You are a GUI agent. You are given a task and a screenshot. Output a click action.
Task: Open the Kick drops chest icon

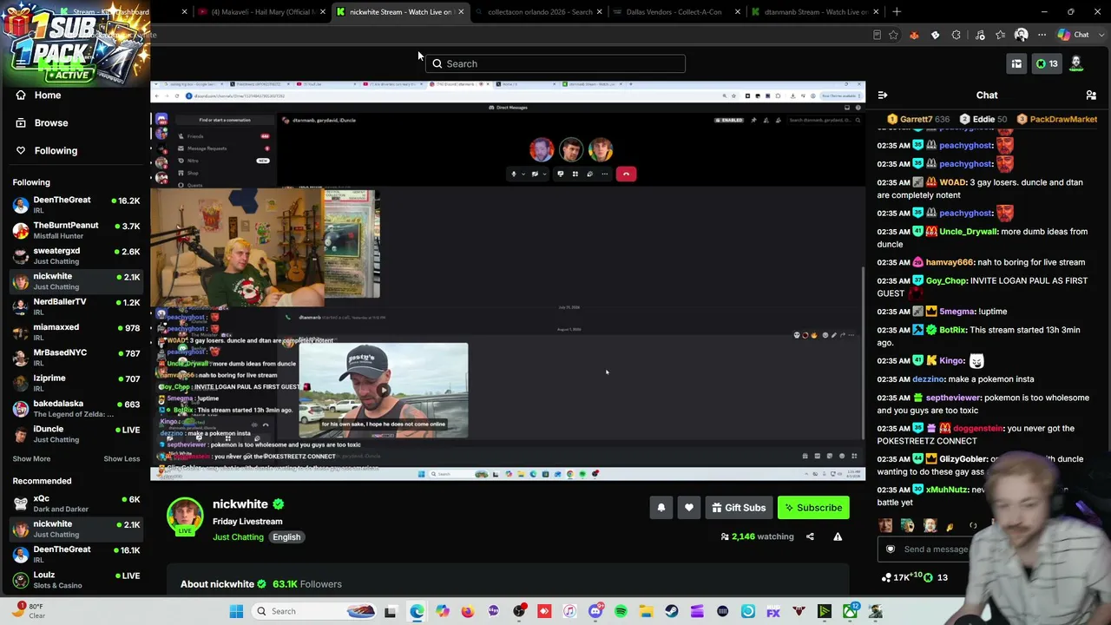click(x=1016, y=63)
